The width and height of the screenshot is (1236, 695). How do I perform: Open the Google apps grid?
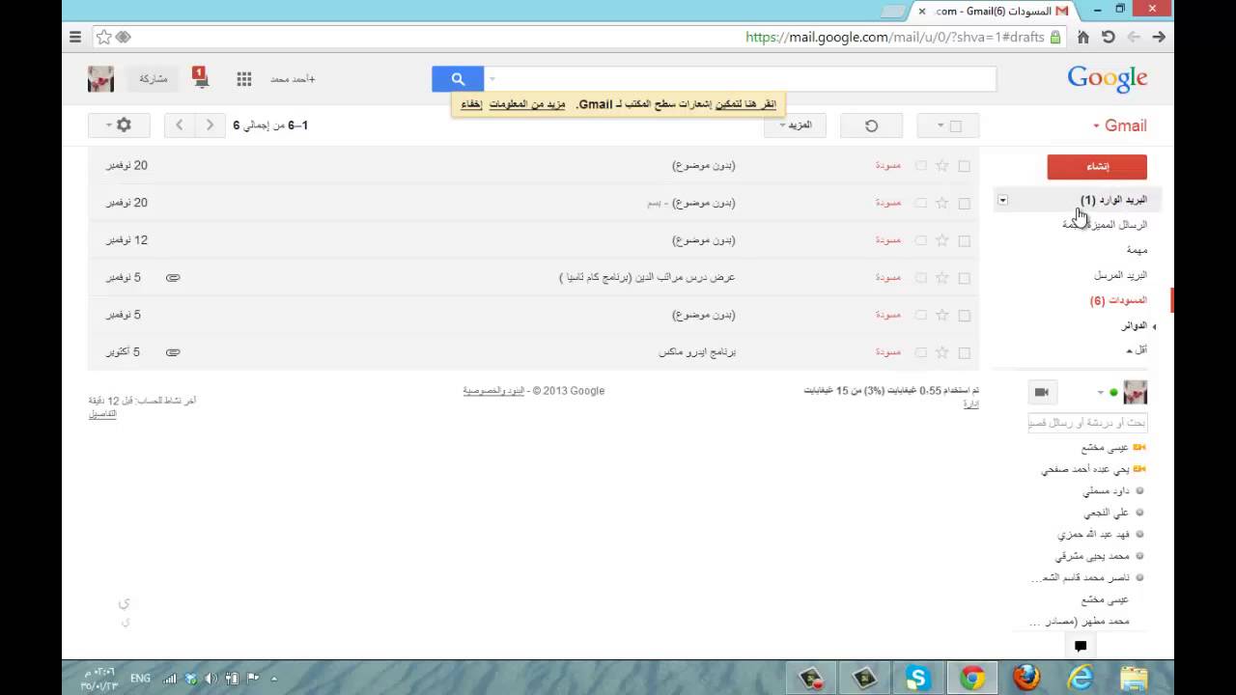click(244, 79)
